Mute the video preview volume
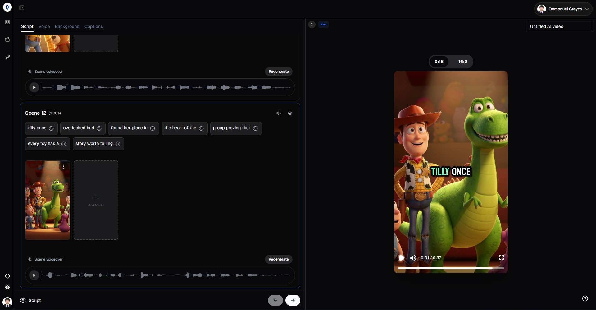Screen dimensions: 596x310 coord(413,258)
